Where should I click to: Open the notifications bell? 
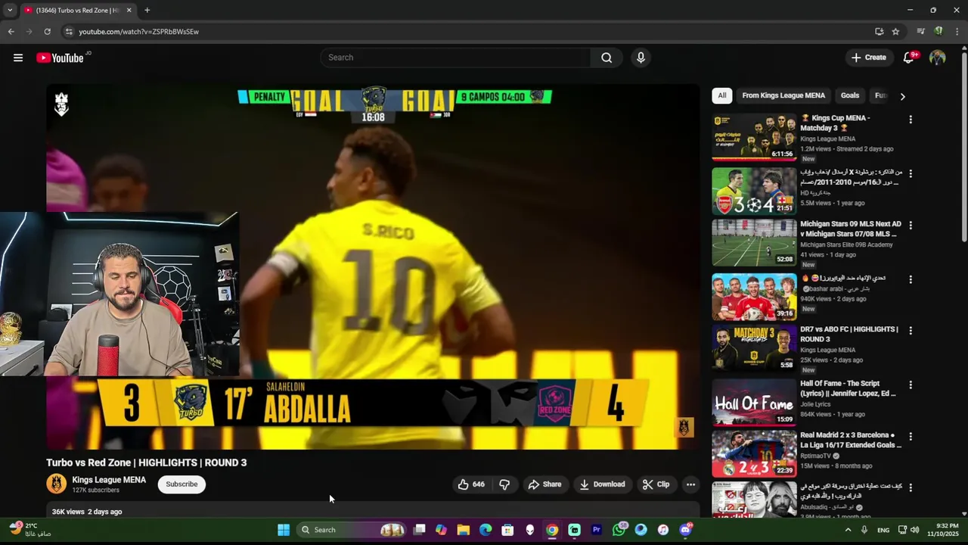tap(909, 58)
